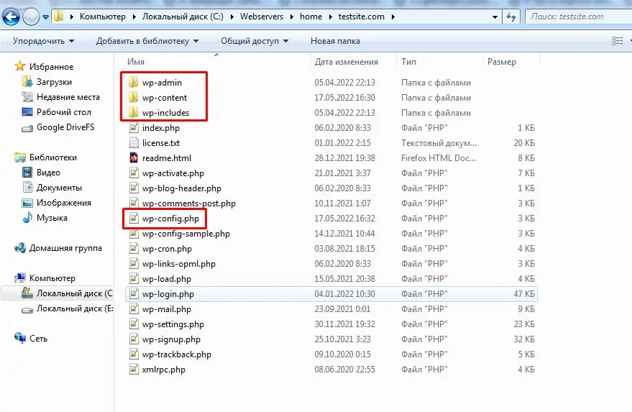The height and width of the screenshot is (412, 632).
Task: Click the Новая папка button
Action: point(335,41)
